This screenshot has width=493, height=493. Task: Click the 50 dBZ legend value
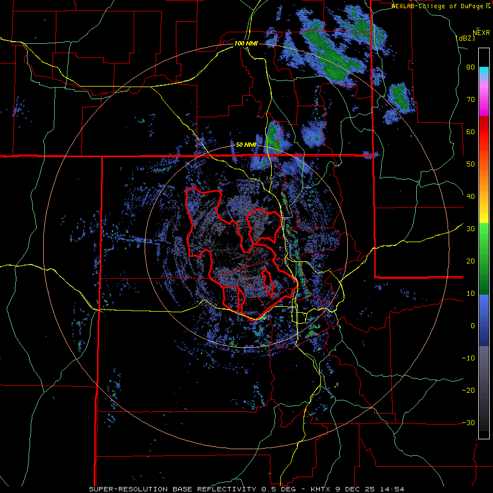(471, 164)
